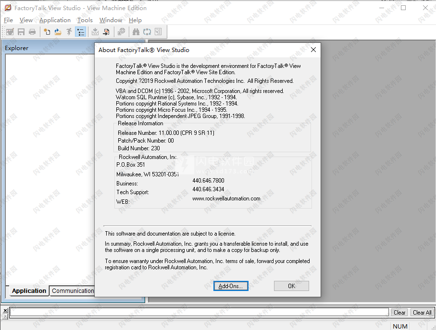Open the Application menu

pos(55,20)
